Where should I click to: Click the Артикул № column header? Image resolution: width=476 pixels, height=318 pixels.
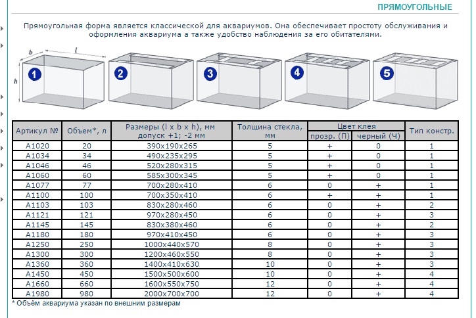click(38, 131)
